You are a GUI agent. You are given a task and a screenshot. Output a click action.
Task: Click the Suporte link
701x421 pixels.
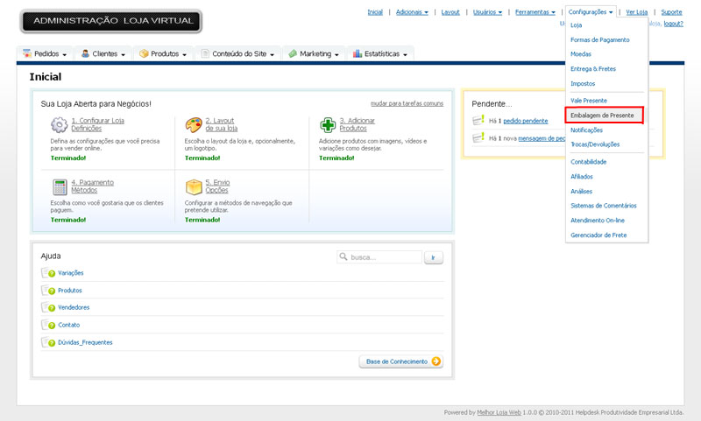coord(671,12)
